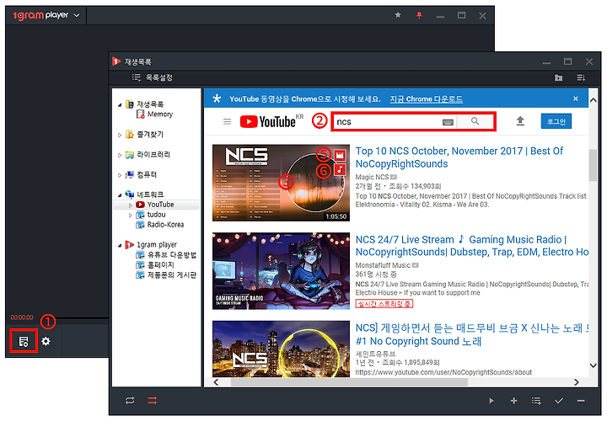
Task: Click music note download icon on first thumbnail
Action: [340, 169]
